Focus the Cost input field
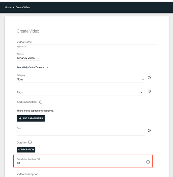The height and width of the screenshot is (177, 173). coord(81,132)
